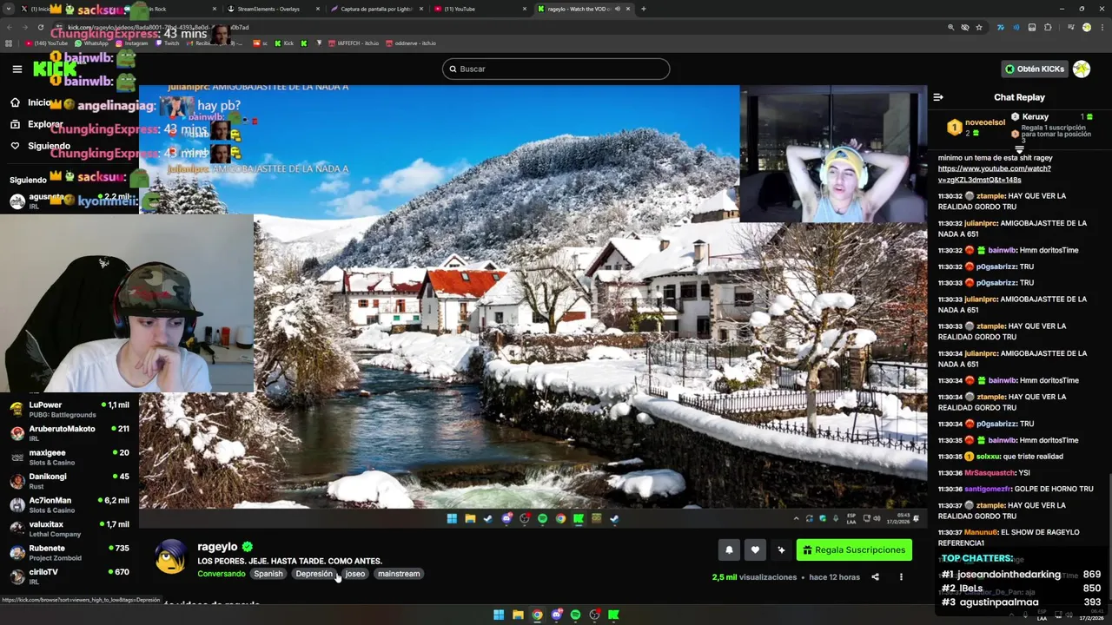The height and width of the screenshot is (625, 1112).
Task: Open Spotify on bottom taskbar
Action: pos(575,615)
